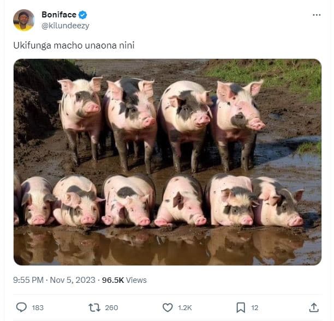Viewport: 334px width, 321px height.
Task: Open the pigs in mud photo
Action: click(167, 162)
